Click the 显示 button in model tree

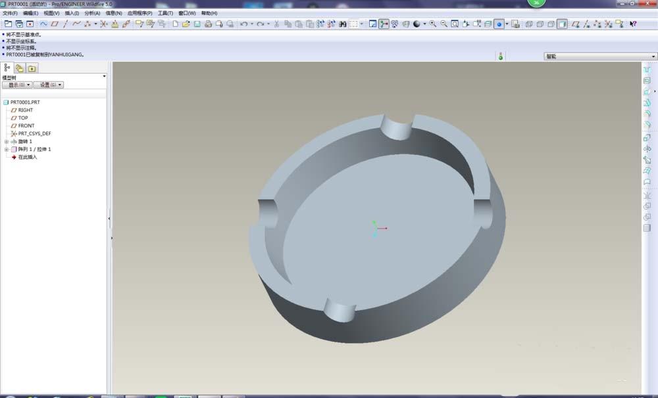[16, 85]
